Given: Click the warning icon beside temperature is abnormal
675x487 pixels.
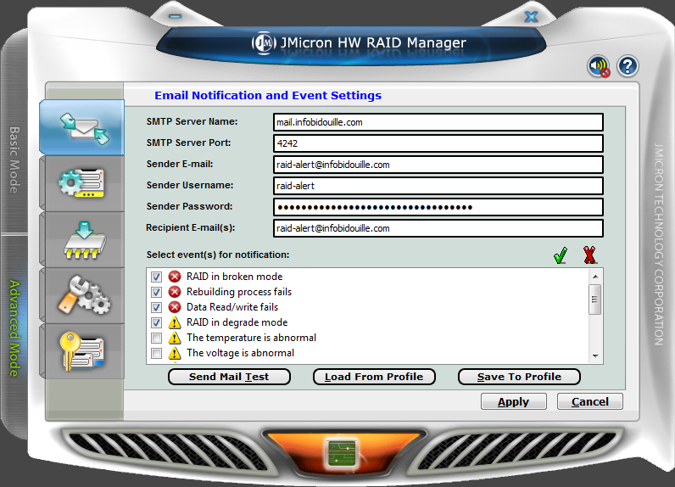Looking at the screenshot, I should [x=175, y=338].
